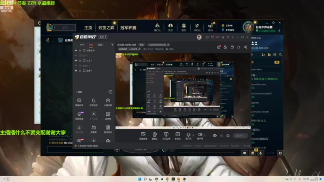The height and width of the screenshot is (182, 324).
Task: Open the 藏品 collection icon in League client
Action: pos(184,27)
